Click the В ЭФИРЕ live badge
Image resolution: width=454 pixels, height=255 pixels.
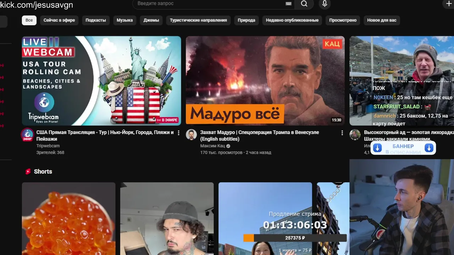(167, 120)
